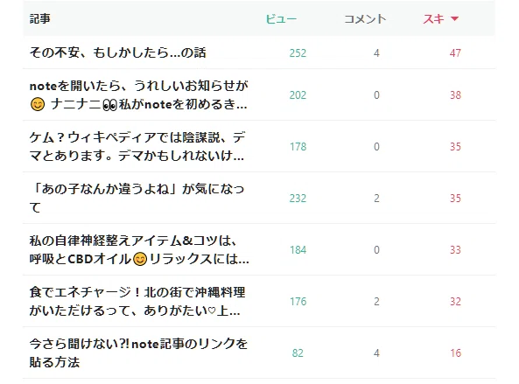Screen dimensions: 519x384
Task: Click the スキ sort arrow icon
Action: coord(454,19)
